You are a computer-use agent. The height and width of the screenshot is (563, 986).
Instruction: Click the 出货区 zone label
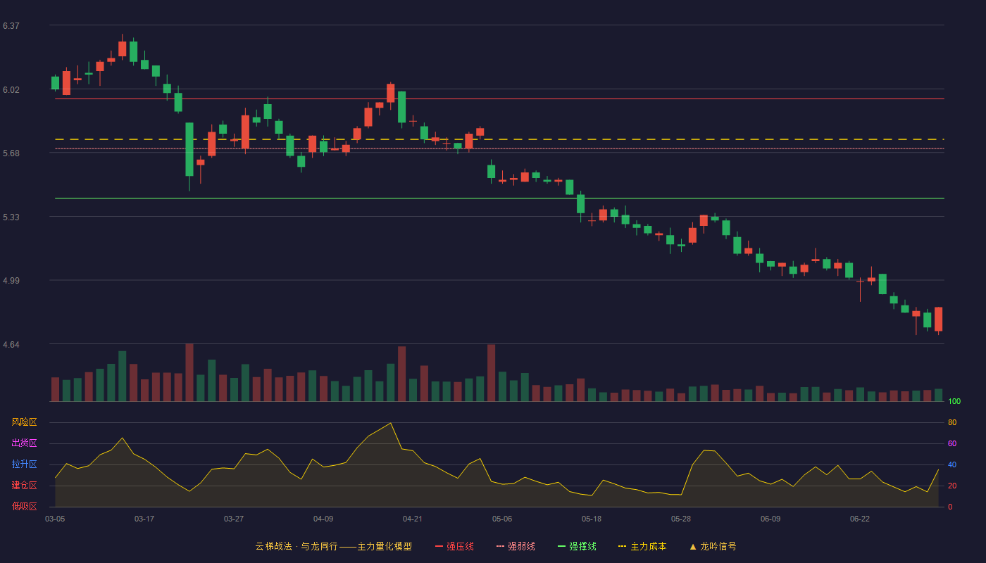coord(24,443)
